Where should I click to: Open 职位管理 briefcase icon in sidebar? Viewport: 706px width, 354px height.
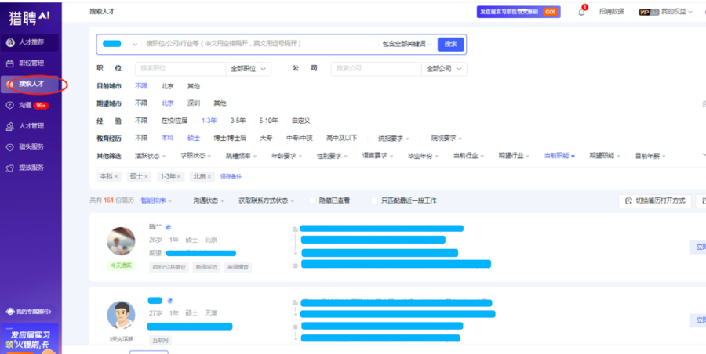(9, 63)
